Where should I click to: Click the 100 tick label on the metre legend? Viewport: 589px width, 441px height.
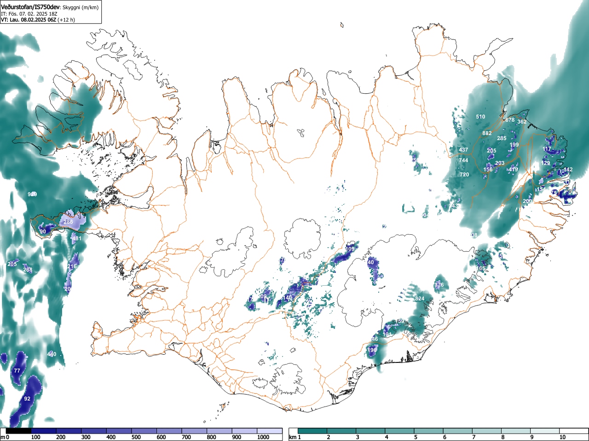point(36,437)
